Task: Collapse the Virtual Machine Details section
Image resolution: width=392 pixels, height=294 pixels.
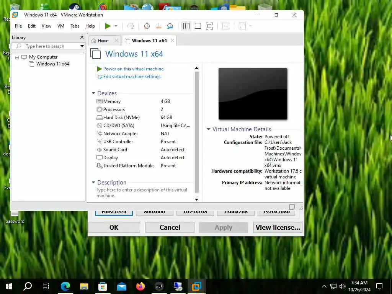Action: point(208,129)
